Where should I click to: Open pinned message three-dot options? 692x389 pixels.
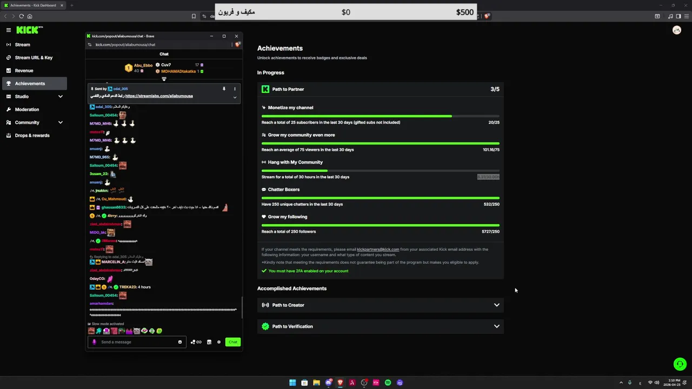click(x=235, y=89)
